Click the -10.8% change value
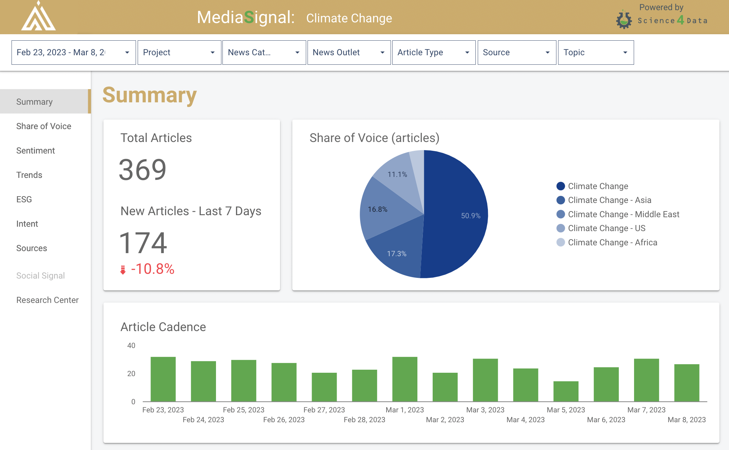The image size is (729, 450). pos(153,269)
